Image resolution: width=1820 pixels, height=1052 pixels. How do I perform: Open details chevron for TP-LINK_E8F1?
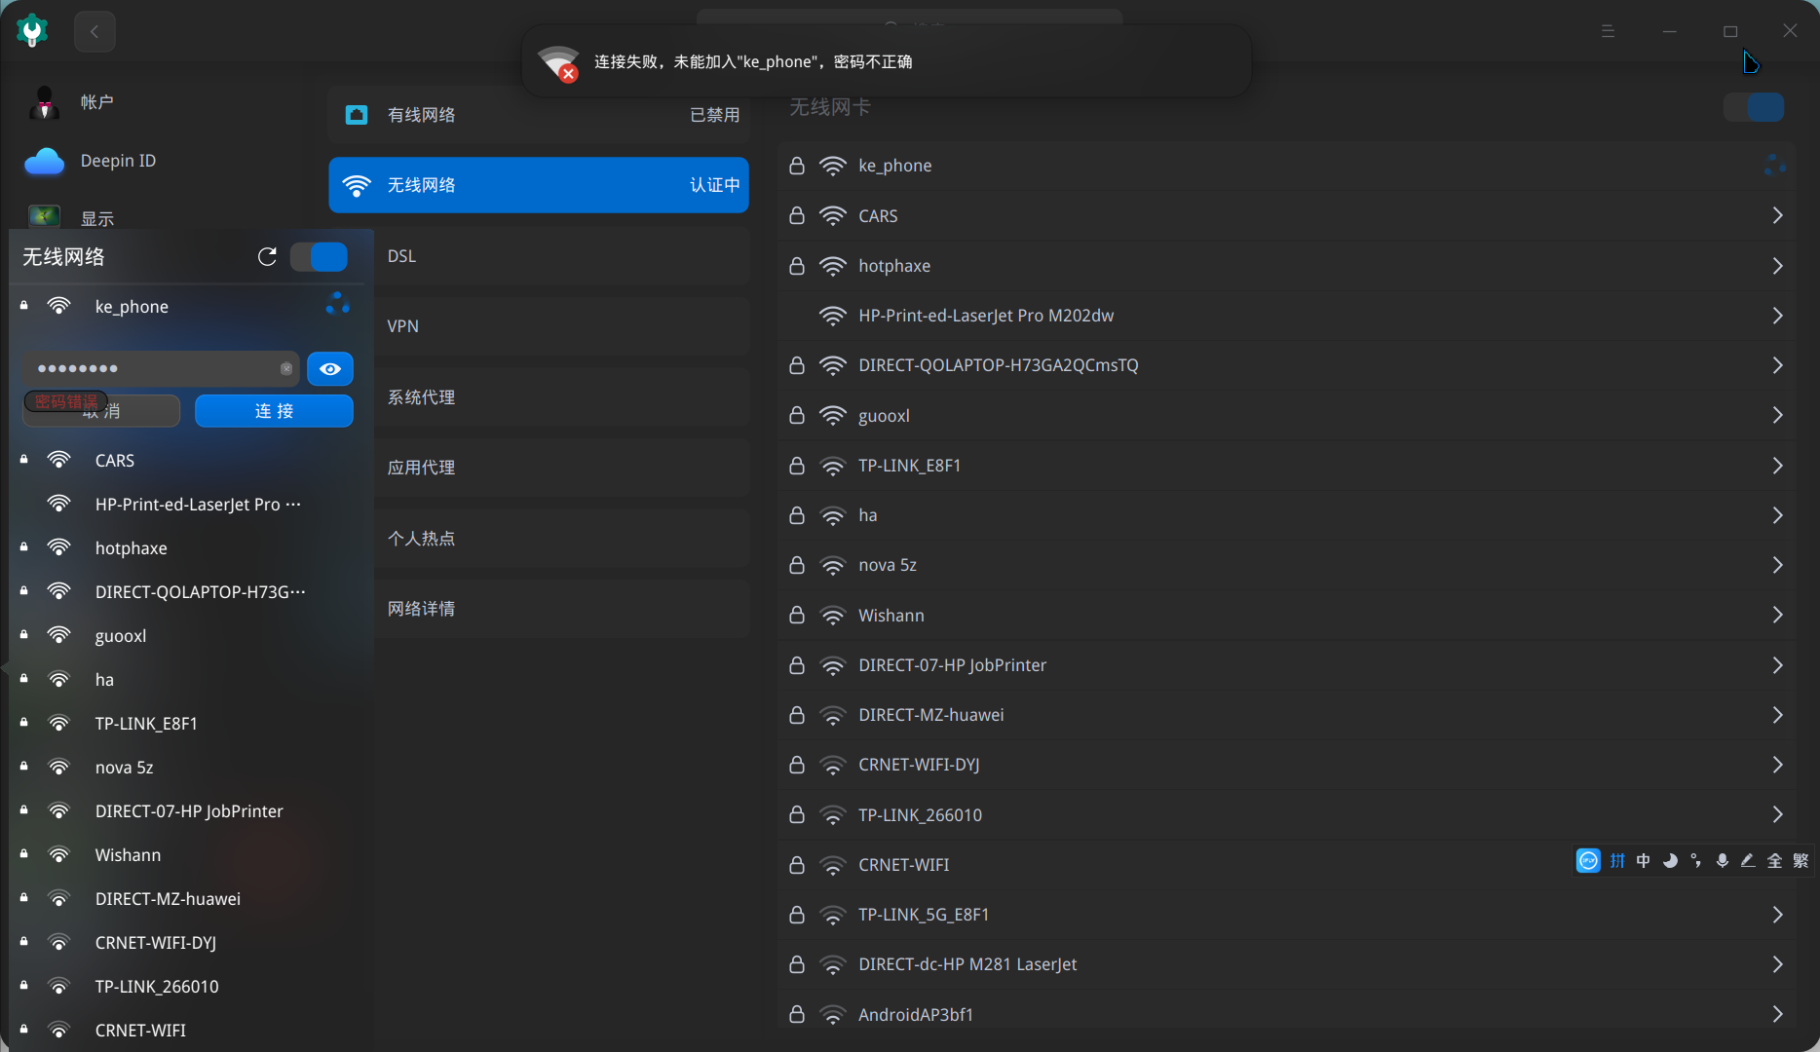point(1777,466)
